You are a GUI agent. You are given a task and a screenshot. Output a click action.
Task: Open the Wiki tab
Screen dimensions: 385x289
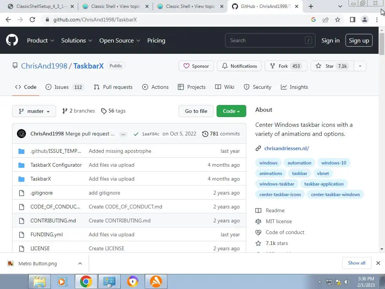coord(225,87)
